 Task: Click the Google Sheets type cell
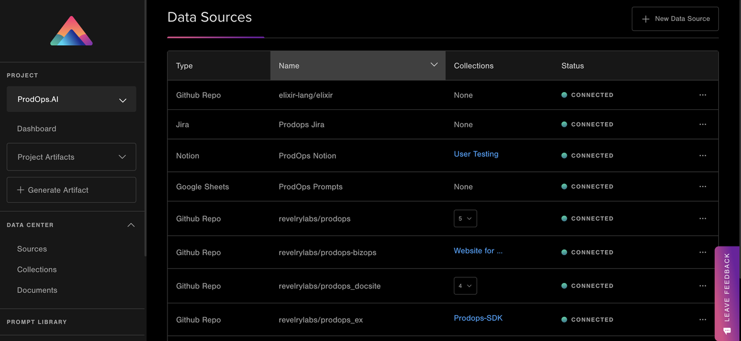point(203,187)
